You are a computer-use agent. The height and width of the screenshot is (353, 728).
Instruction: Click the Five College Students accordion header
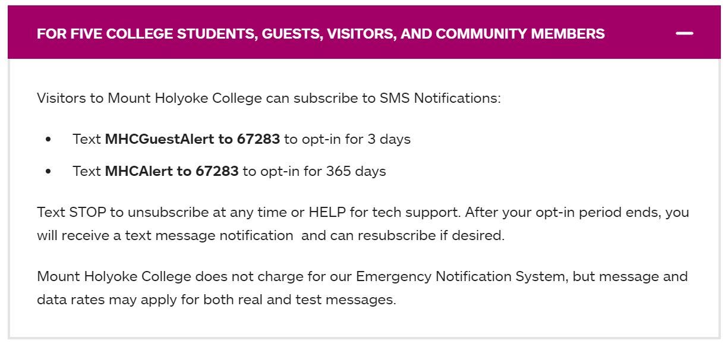(x=321, y=34)
